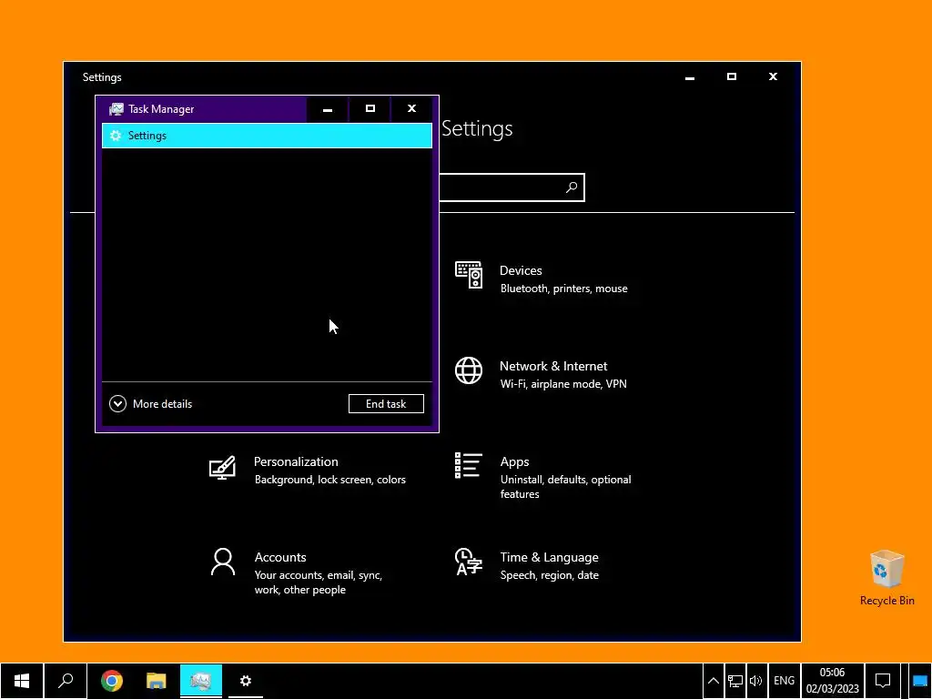The width and height of the screenshot is (932, 699).
Task: Open Devices settings category label
Action: click(x=521, y=270)
